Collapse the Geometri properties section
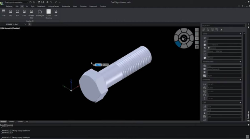 (x=241, y=79)
